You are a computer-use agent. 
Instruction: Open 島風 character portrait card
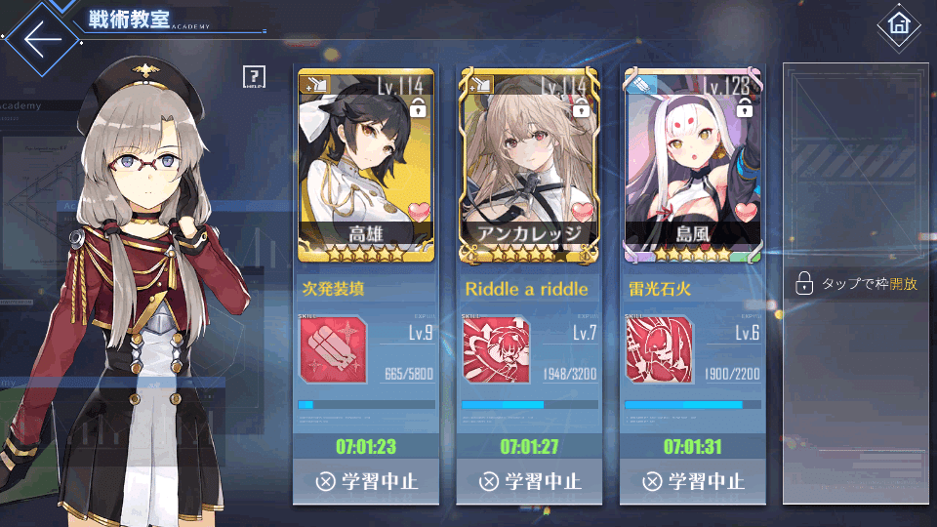(693, 166)
